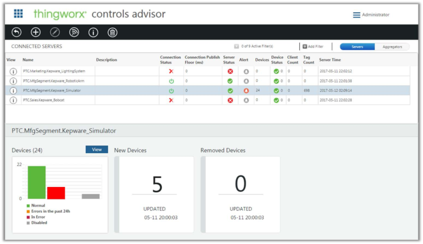This screenshot has width=423, height=244.
Task: Open info view for PTC.Sales.Kepware_Bobcat
Action: [x=13, y=100]
